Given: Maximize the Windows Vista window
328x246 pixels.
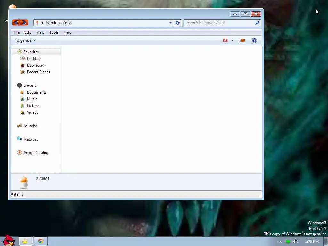Looking at the screenshot, I should [245, 14].
